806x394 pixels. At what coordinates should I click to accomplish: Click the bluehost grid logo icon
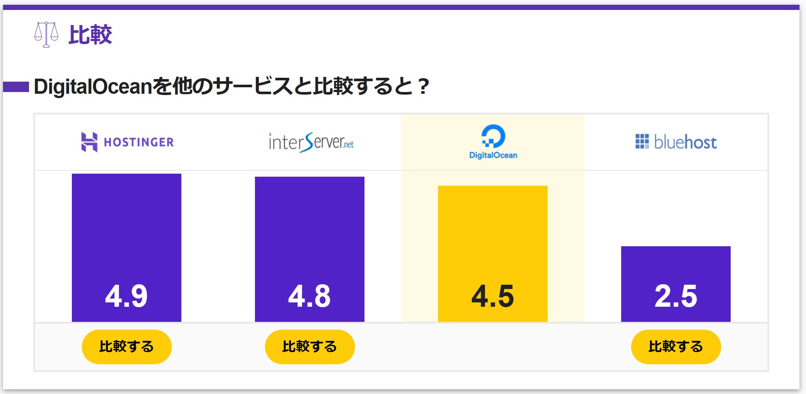tap(642, 141)
